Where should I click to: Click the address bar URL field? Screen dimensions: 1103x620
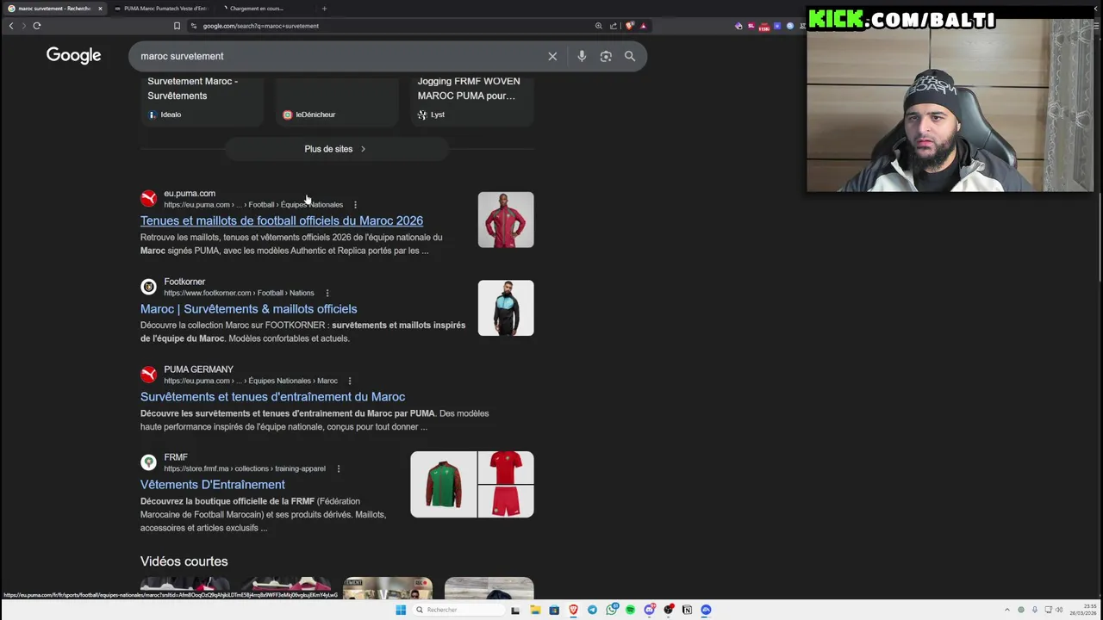388,26
